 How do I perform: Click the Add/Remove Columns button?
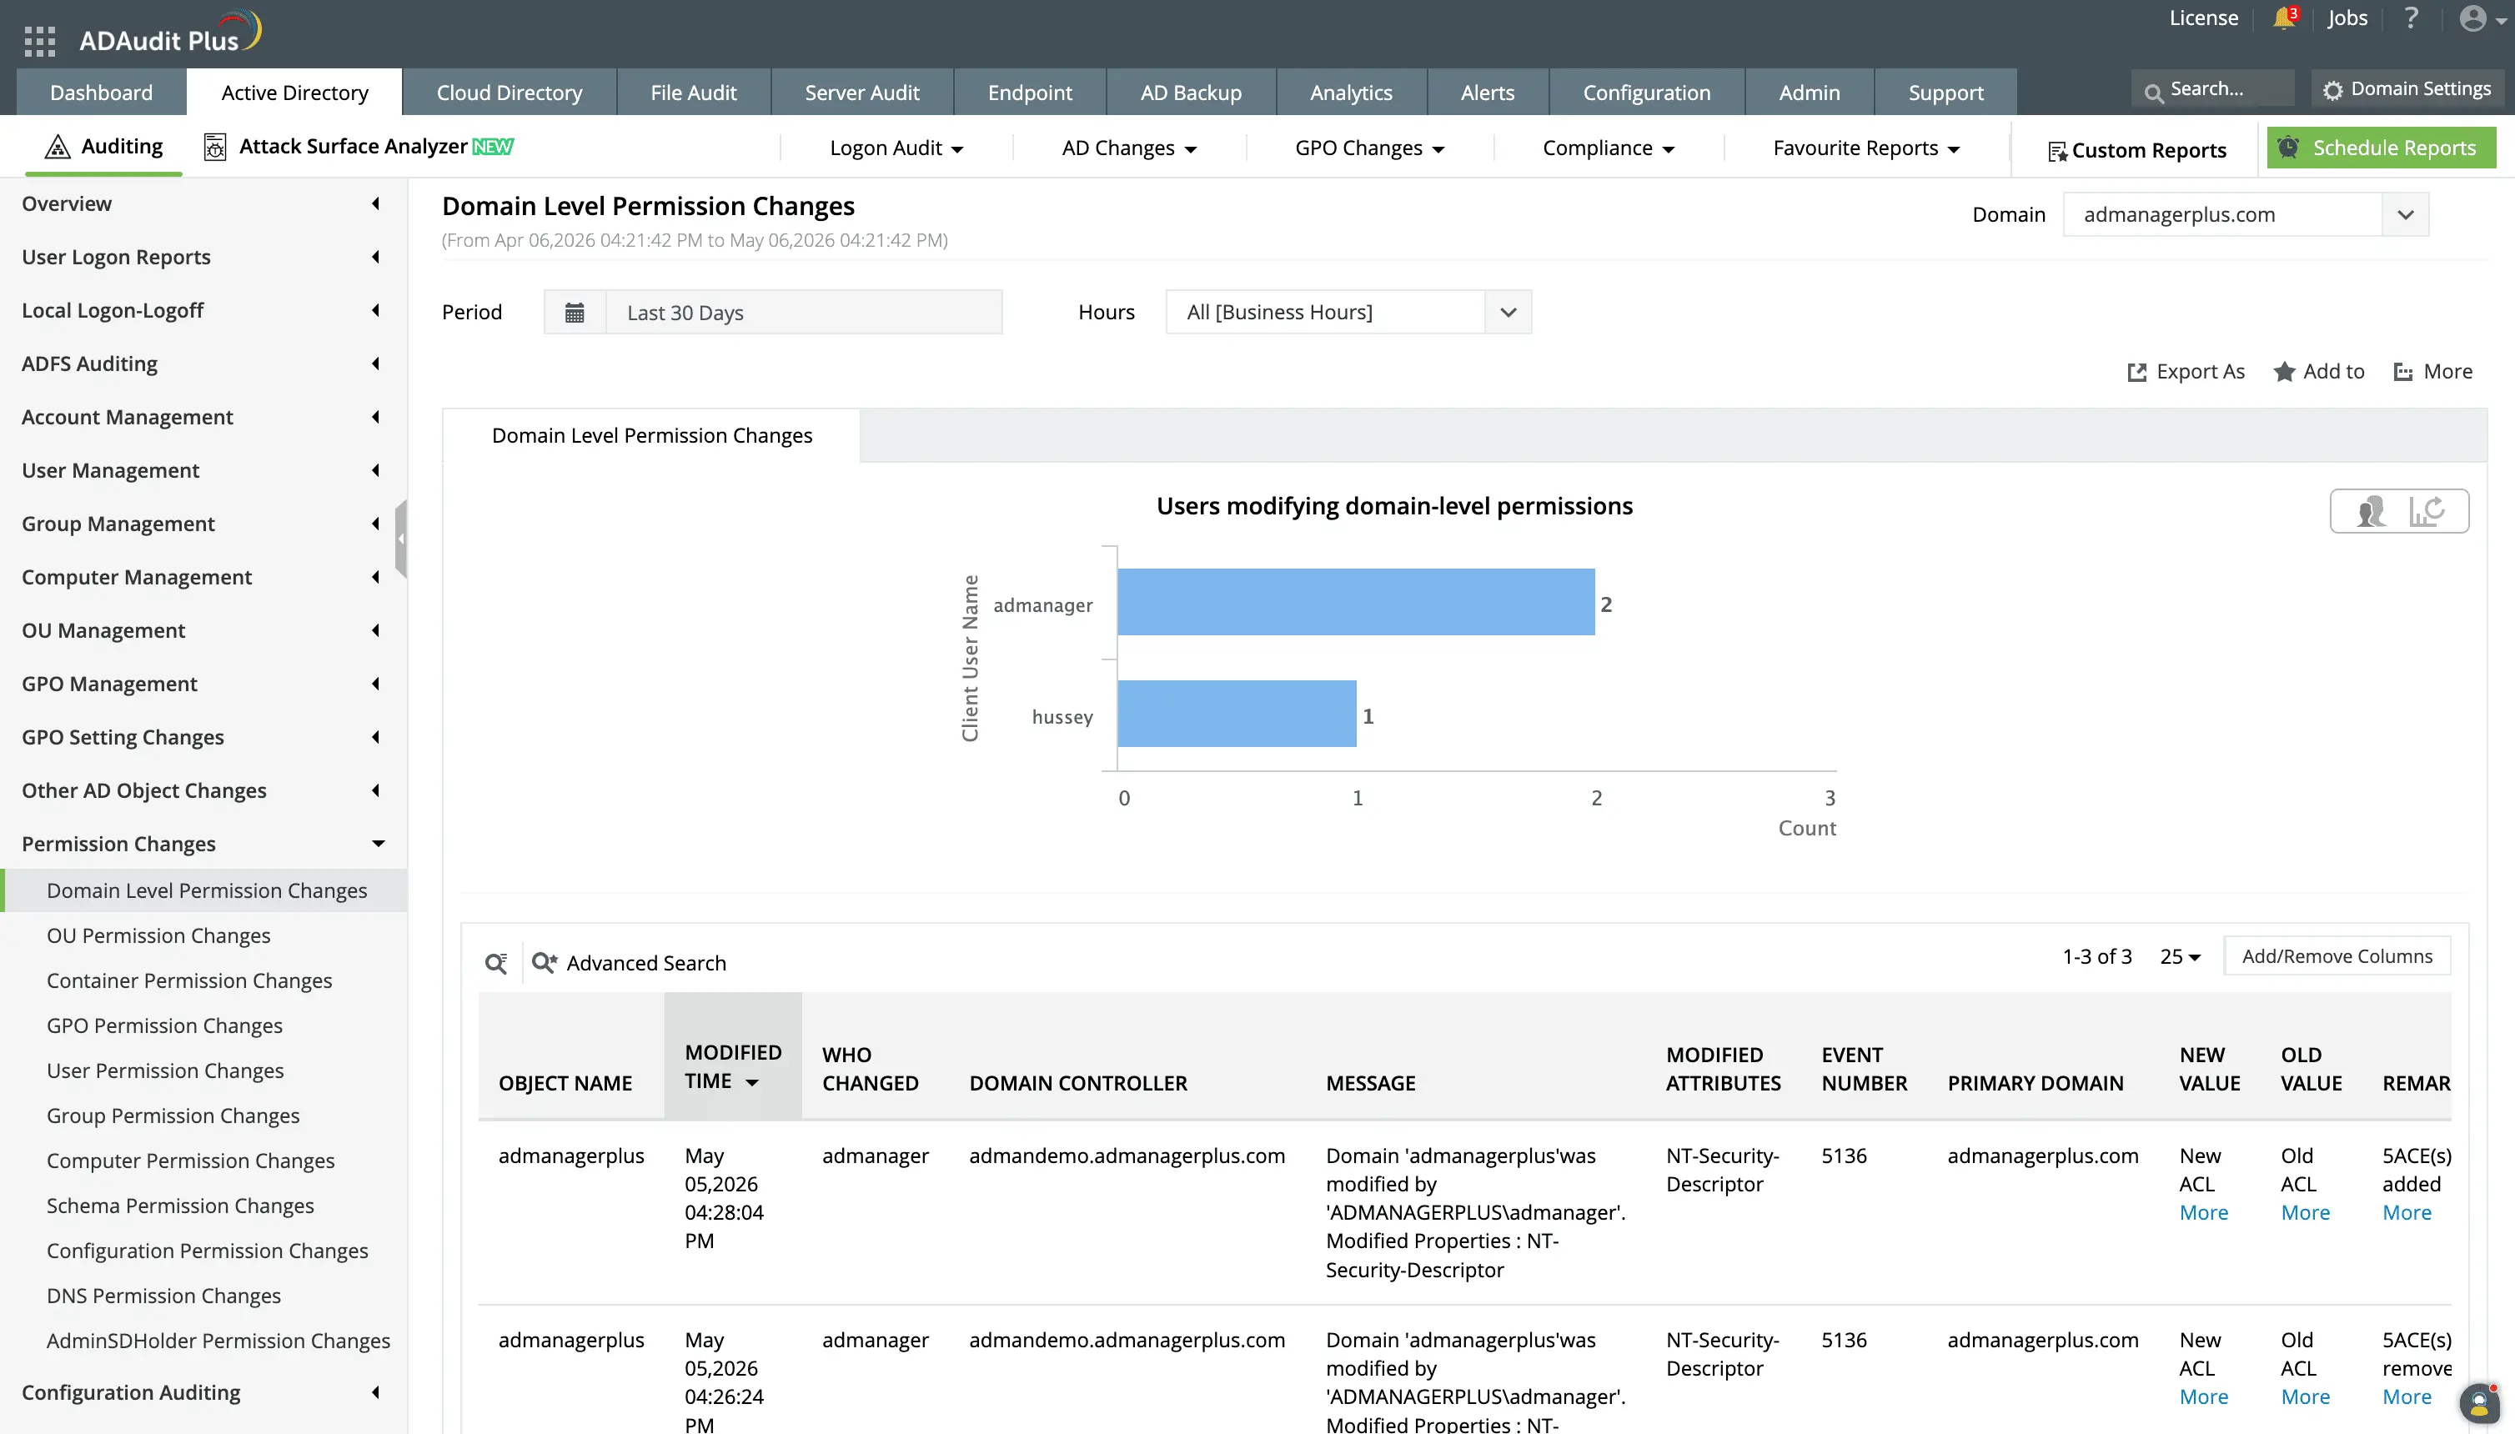pos(2337,956)
